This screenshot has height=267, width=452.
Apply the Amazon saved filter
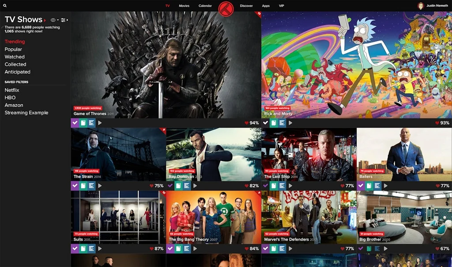14,105
